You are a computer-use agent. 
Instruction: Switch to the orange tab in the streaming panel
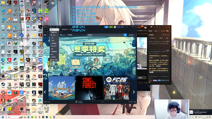[x=163, y=31]
